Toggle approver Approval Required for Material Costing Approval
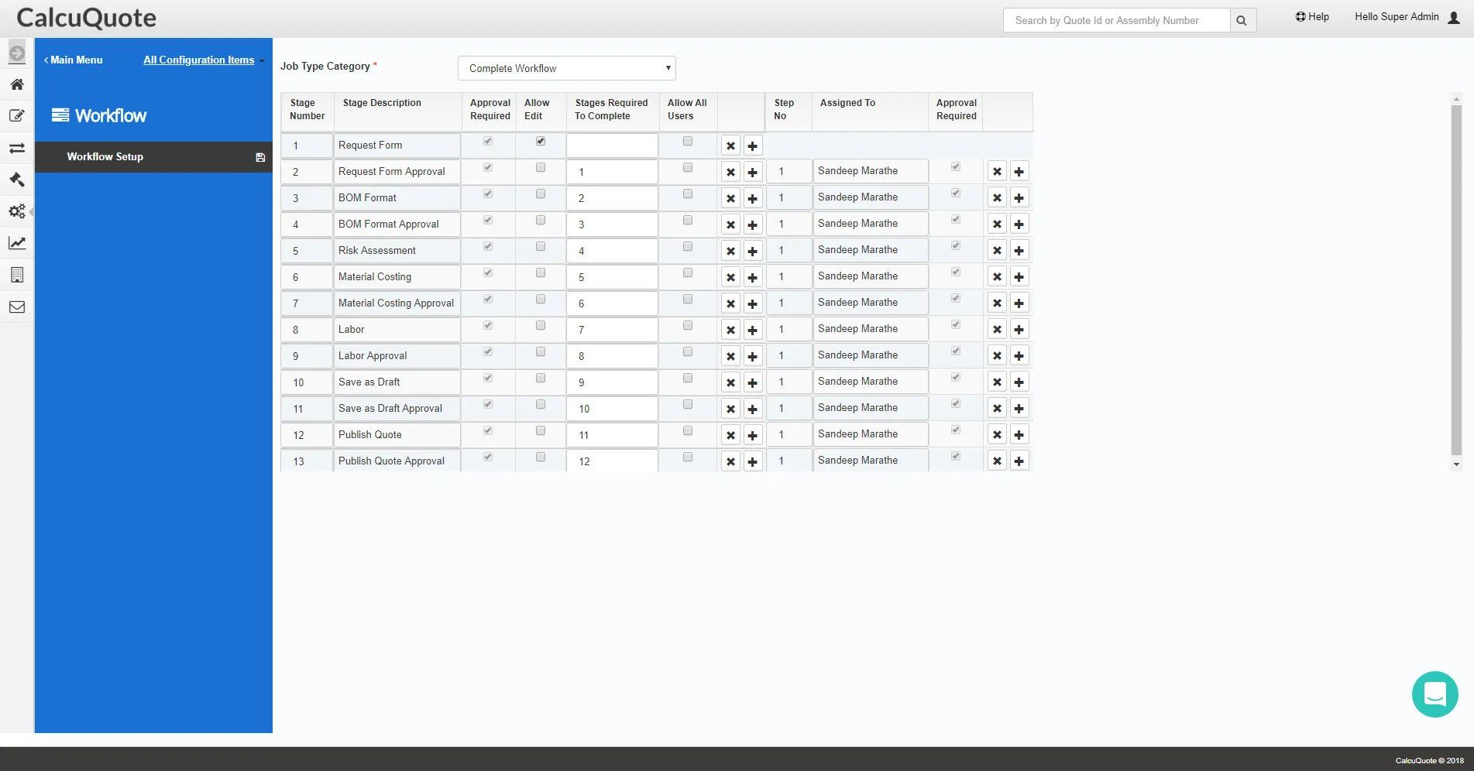Viewport: 1474px width, 771px height. coord(956,299)
